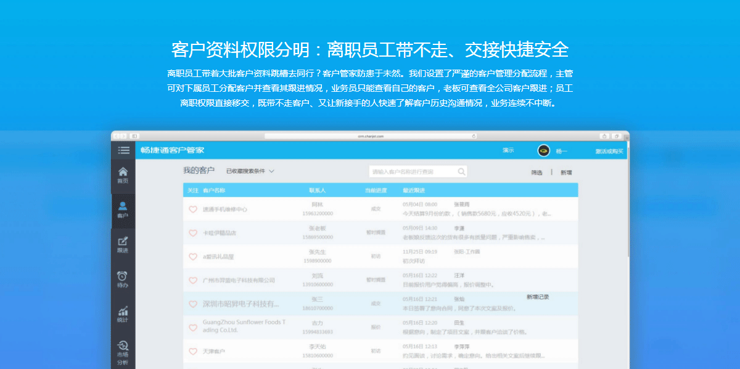Click the 新增 button to add customer
The image size is (740, 369).
tap(566, 172)
